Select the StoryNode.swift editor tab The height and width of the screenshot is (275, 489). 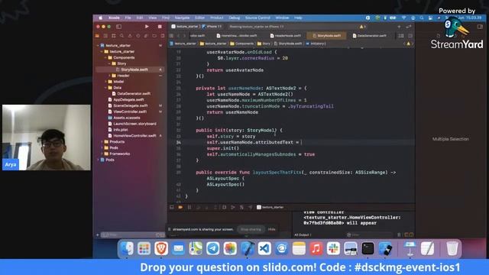tap(326, 36)
